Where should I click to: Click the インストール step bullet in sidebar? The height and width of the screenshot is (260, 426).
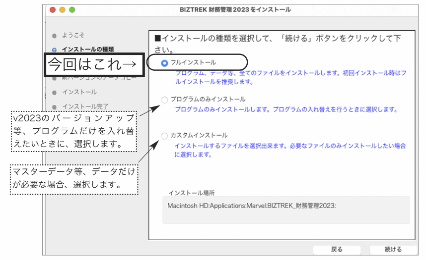click(54, 93)
